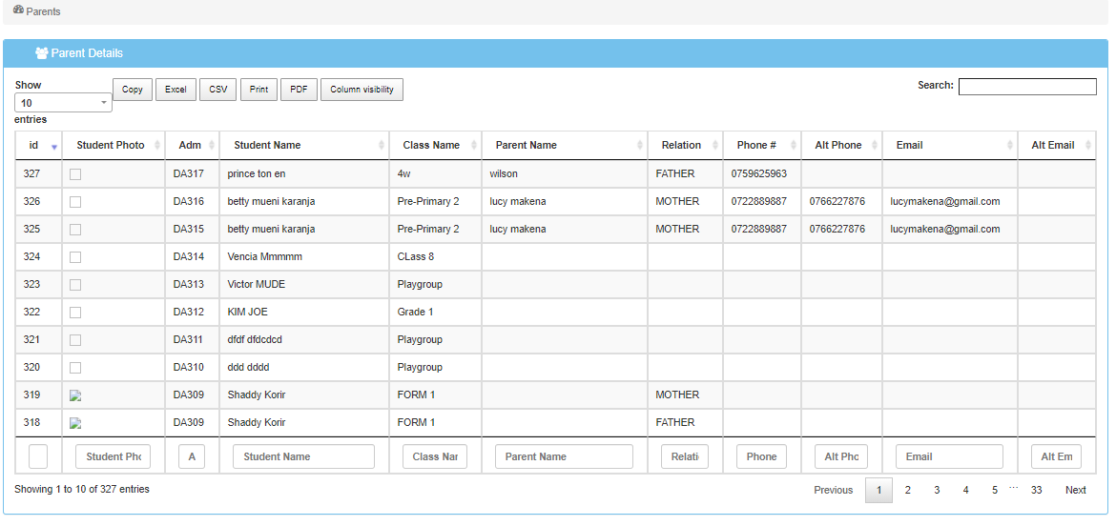Click the photo checkbox for row 324
Screen dimensions: 1116x526
75,257
